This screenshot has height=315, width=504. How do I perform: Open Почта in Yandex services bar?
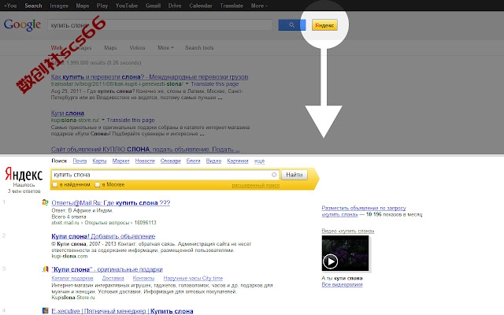pyautogui.click(x=80, y=161)
